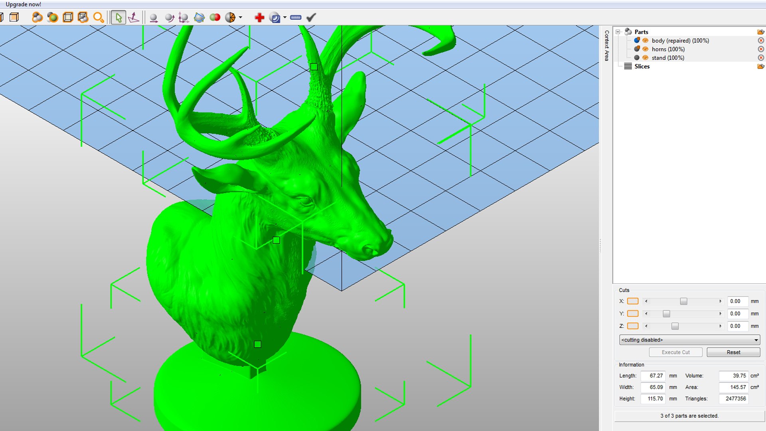
Task: Remove stand part with red X
Action: tap(760, 57)
